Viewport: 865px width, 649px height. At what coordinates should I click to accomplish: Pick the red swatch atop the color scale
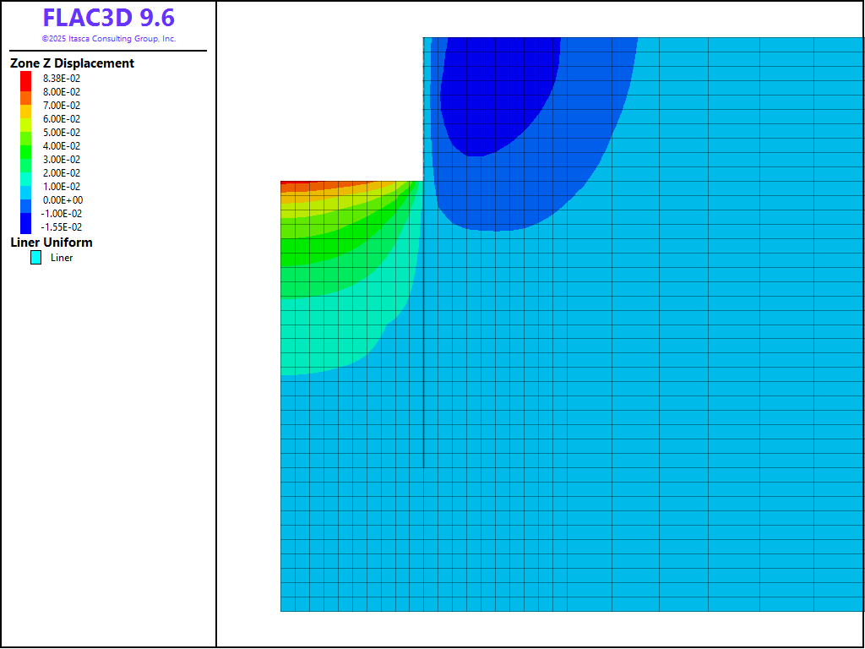(25, 79)
